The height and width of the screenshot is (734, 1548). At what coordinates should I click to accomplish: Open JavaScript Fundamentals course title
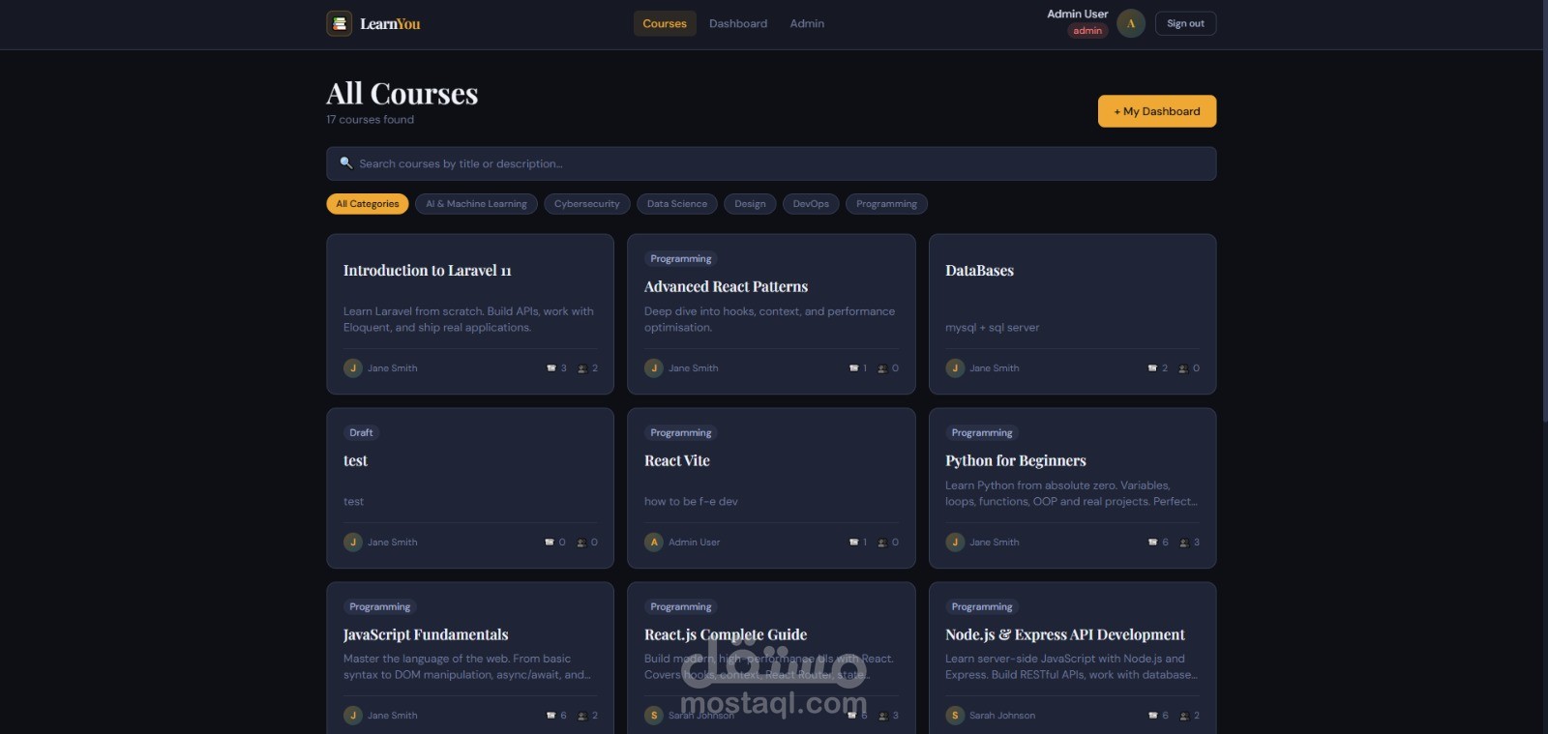point(426,634)
